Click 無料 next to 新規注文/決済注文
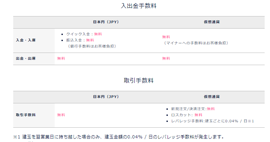The height and width of the screenshot is (142, 270). [211, 109]
